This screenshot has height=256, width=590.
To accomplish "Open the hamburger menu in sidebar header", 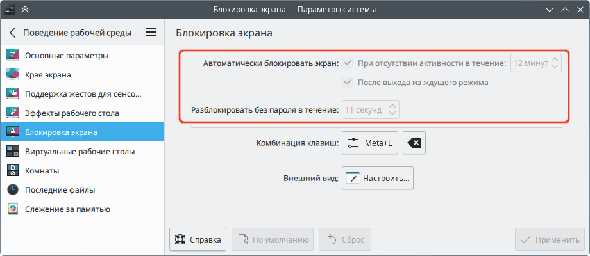I will pos(151,33).
